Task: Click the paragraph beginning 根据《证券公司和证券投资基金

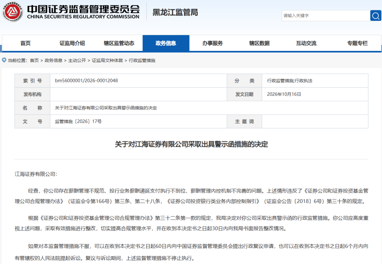Action: click(191, 223)
